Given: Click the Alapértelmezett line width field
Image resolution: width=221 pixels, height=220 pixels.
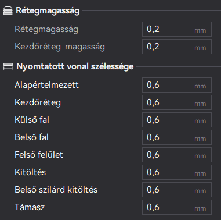Looking at the screenshot, I should pos(177,85).
